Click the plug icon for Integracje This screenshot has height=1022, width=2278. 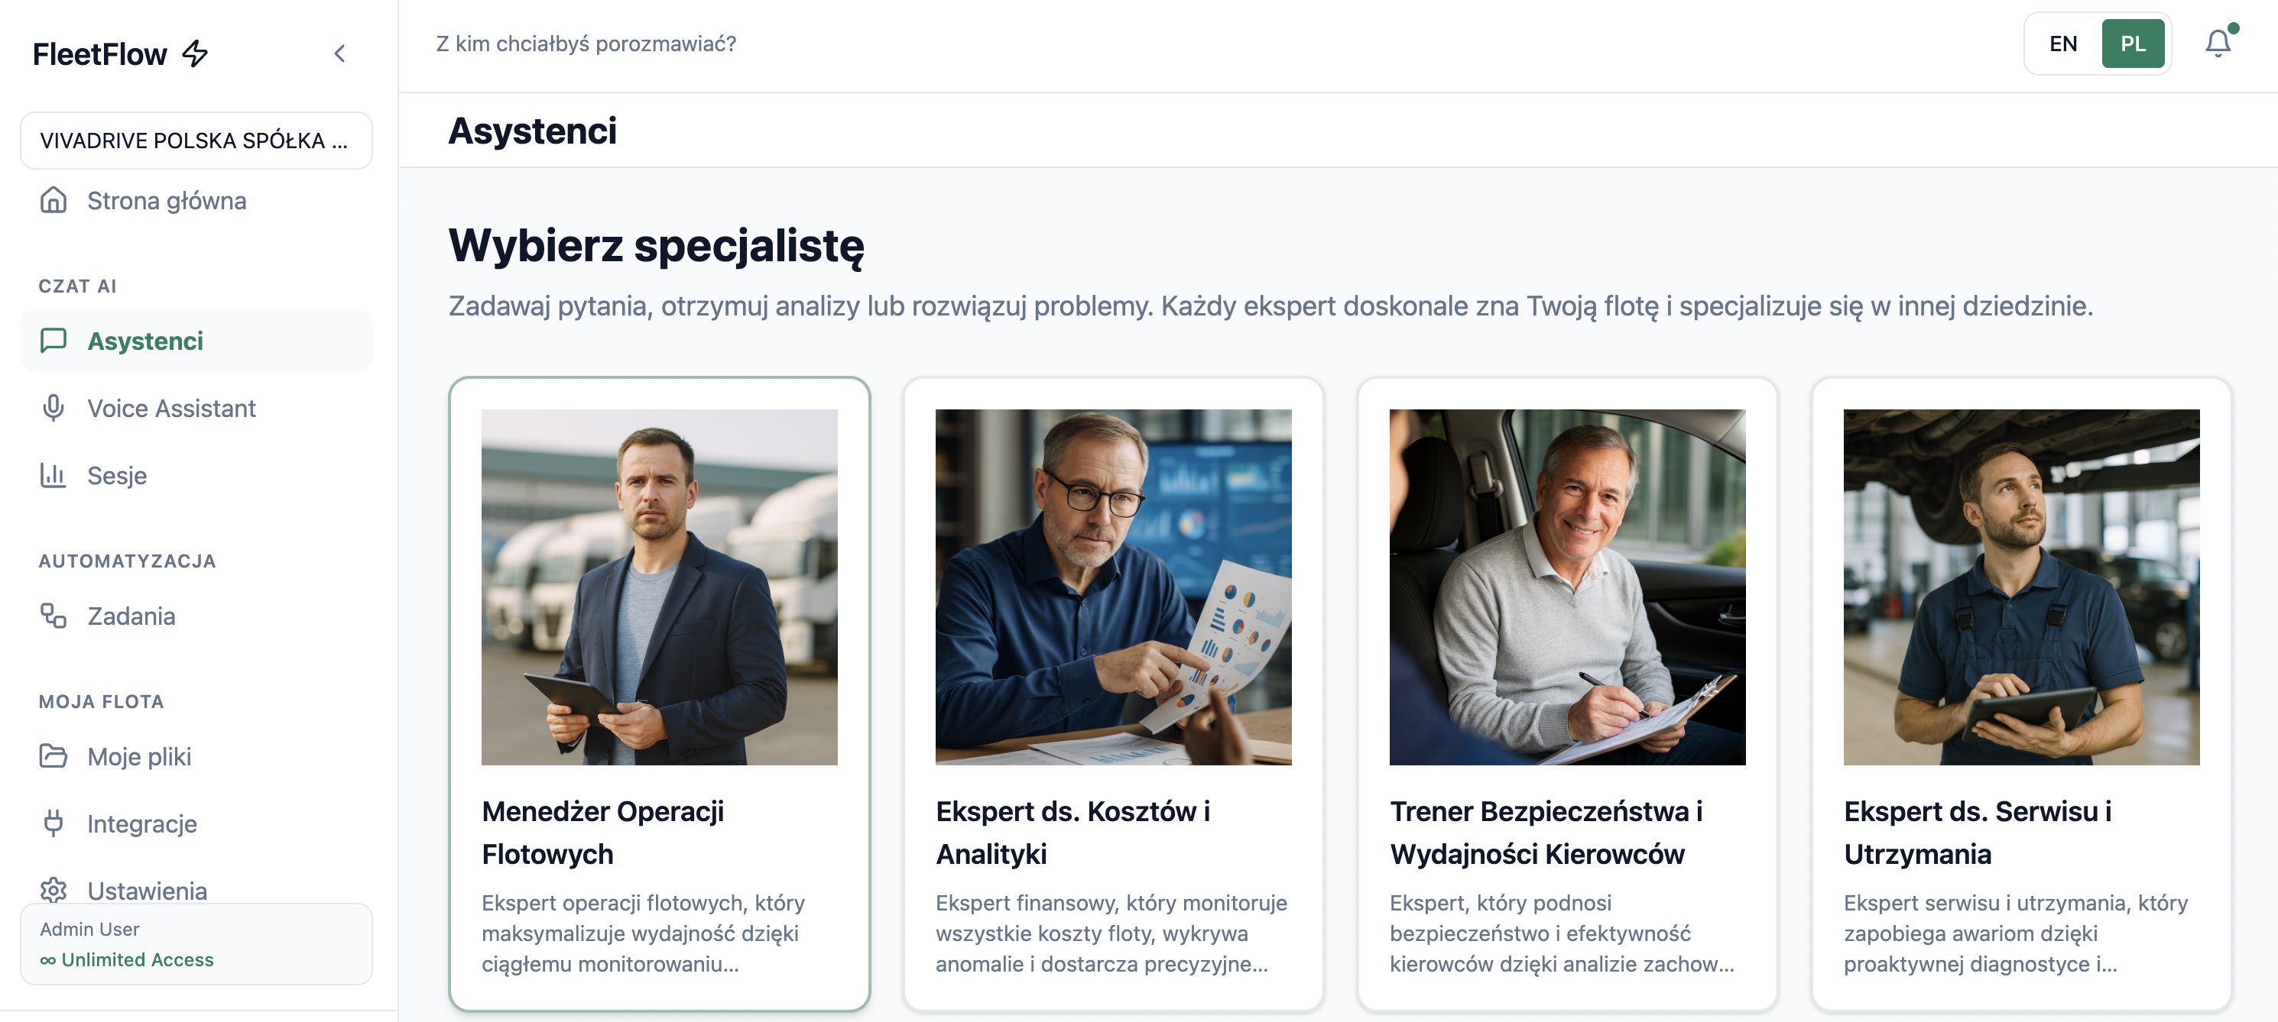coord(53,823)
